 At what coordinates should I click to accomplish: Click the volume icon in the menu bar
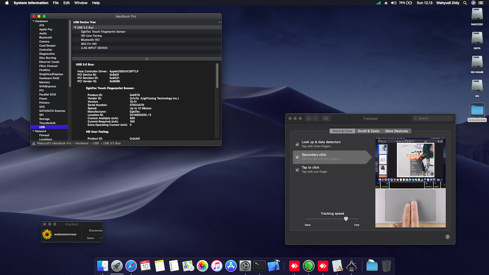[x=394, y=3]
